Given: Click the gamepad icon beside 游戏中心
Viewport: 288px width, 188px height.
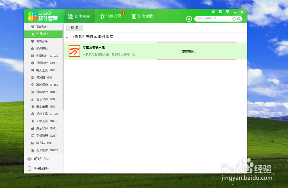Looking at the screenshot, I should click(x=29, y=159).
